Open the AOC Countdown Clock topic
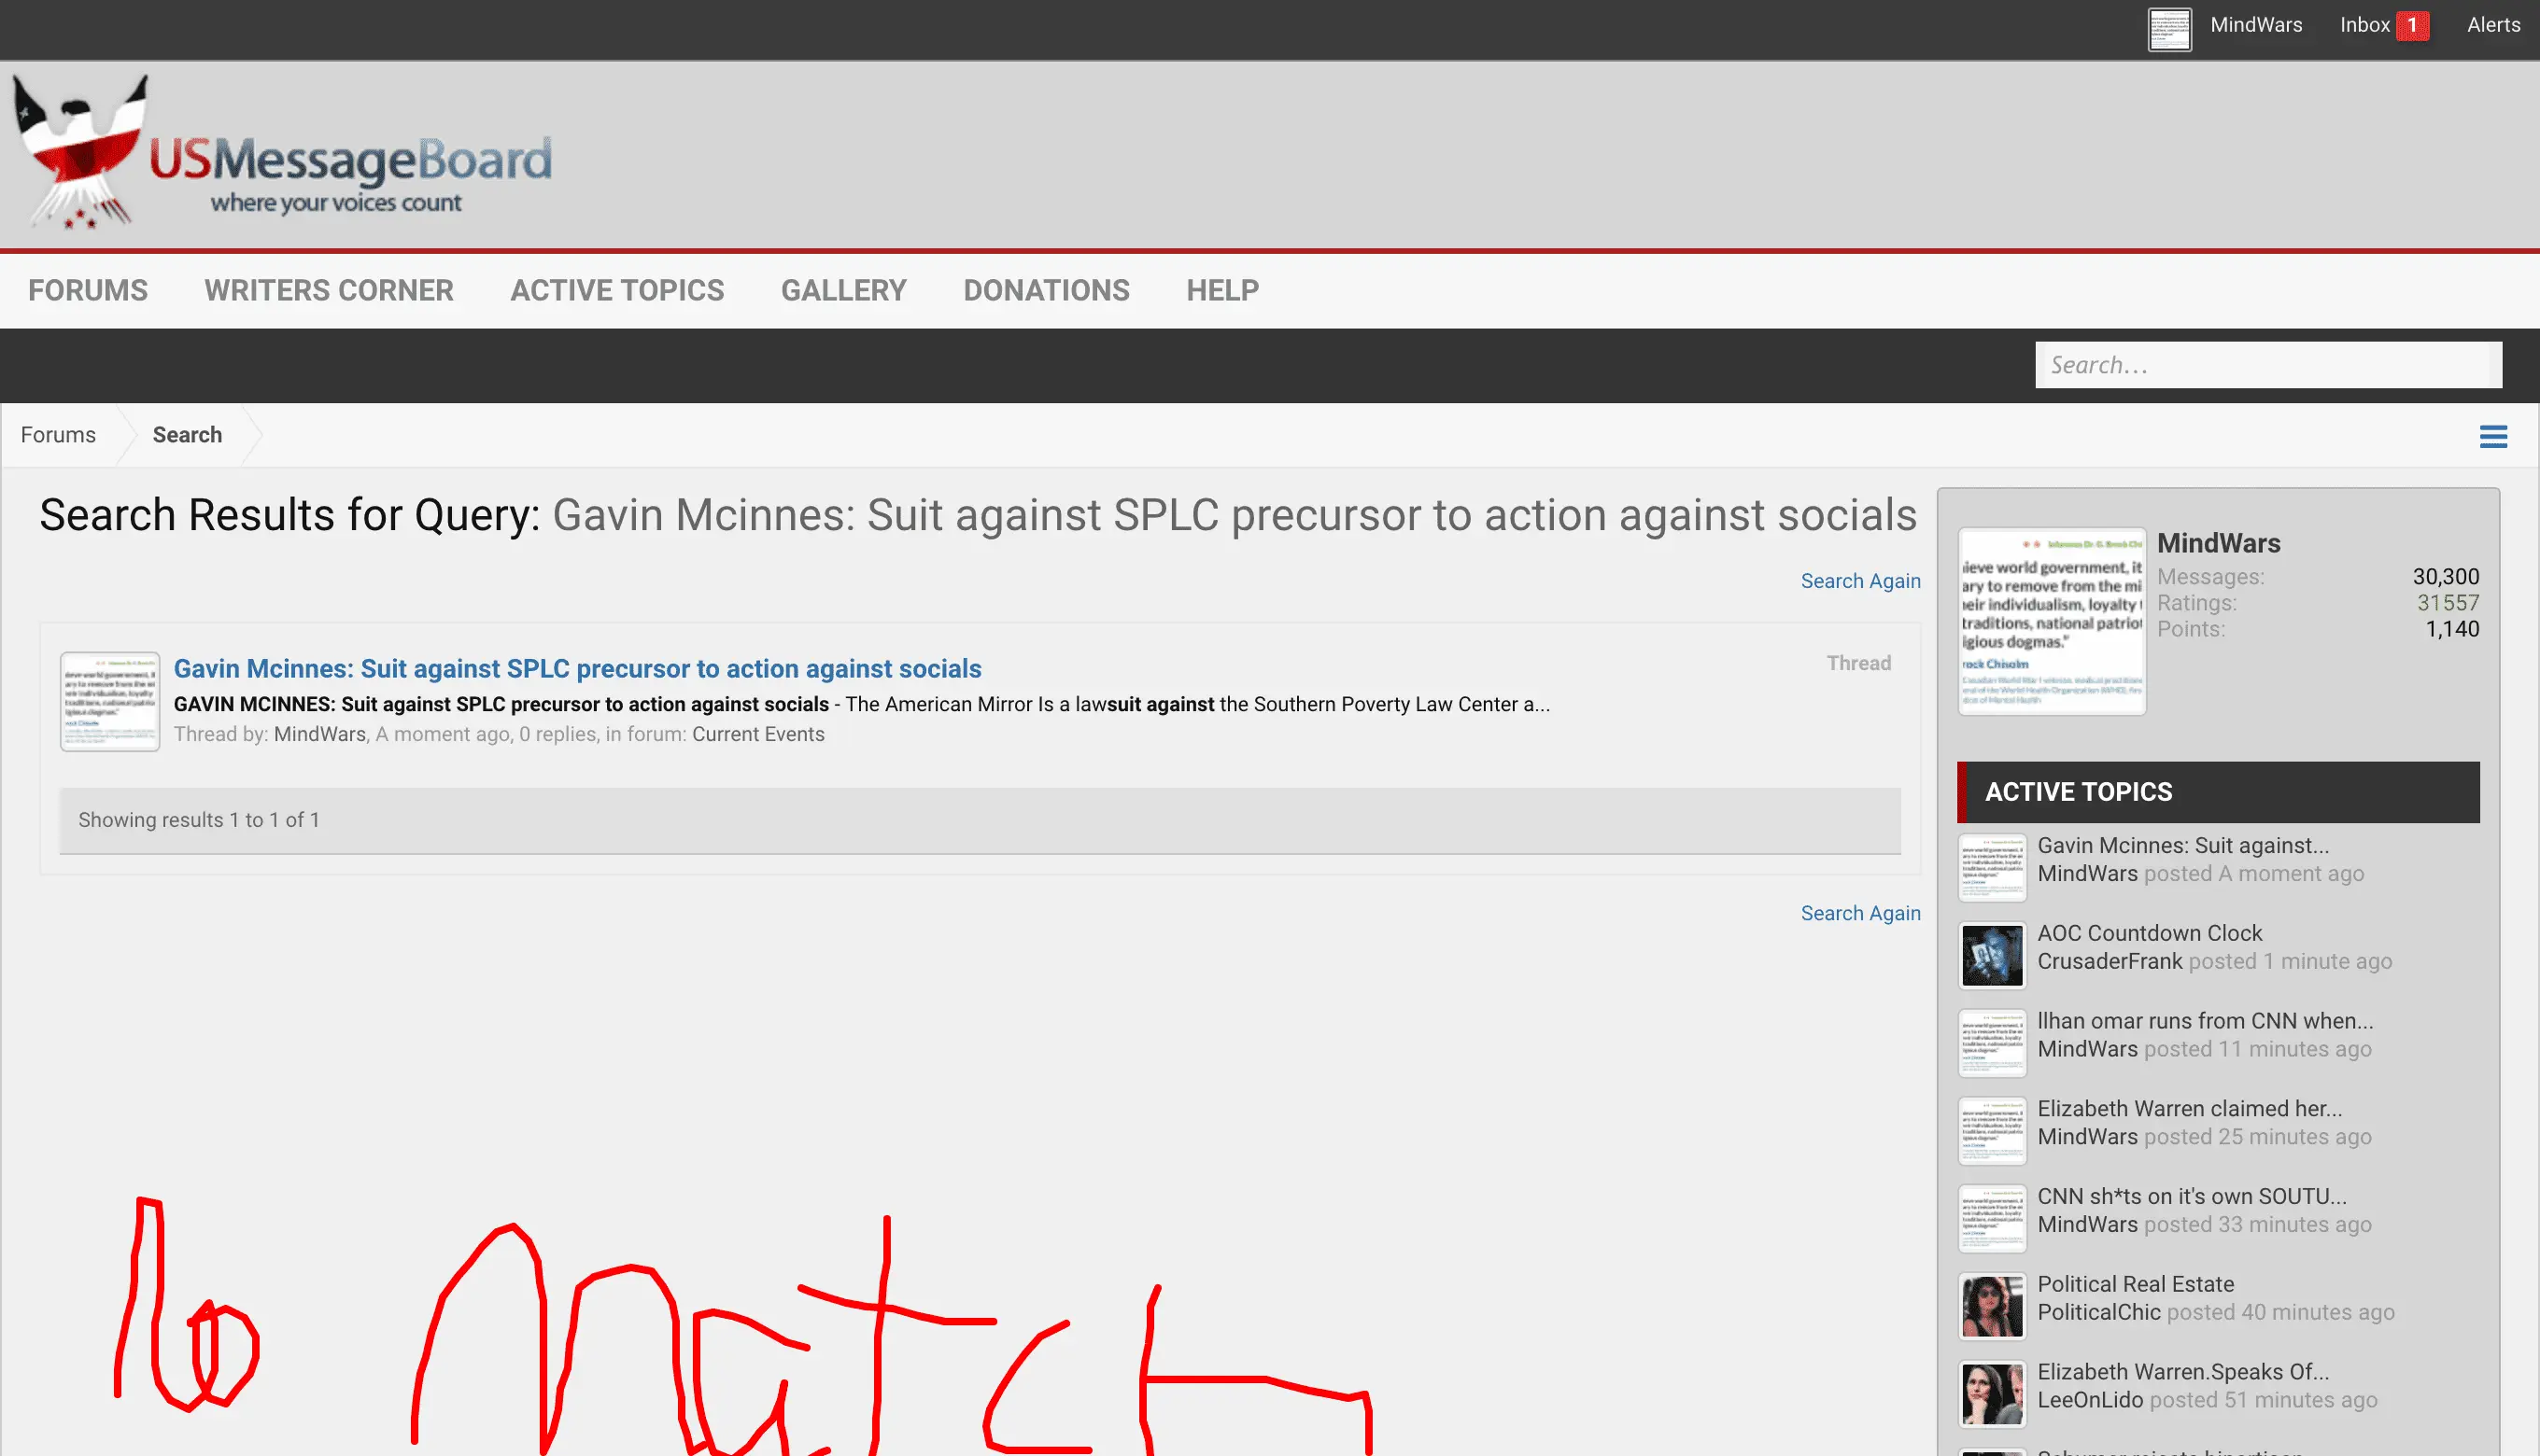Screen dimensions: 2540x1456 [2149, 933]
